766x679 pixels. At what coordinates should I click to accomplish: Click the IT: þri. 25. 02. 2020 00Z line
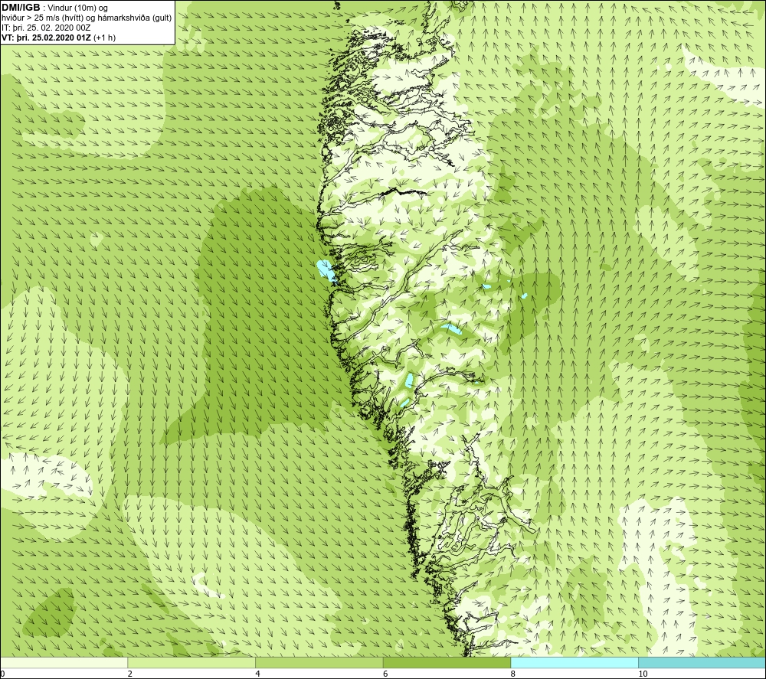47,28
